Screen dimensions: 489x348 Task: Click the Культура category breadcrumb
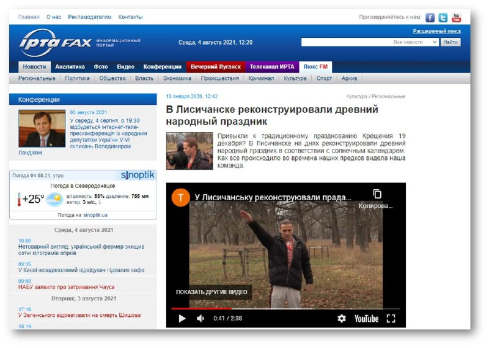pos(356,96)
